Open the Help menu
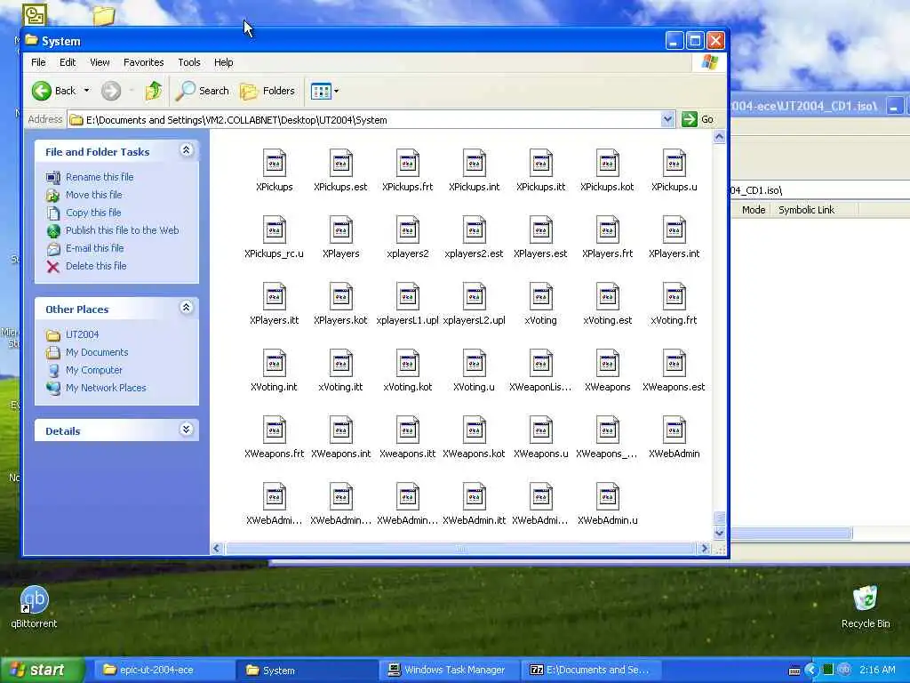This screenshot has height=683, width=910. [x=223, y=62]
